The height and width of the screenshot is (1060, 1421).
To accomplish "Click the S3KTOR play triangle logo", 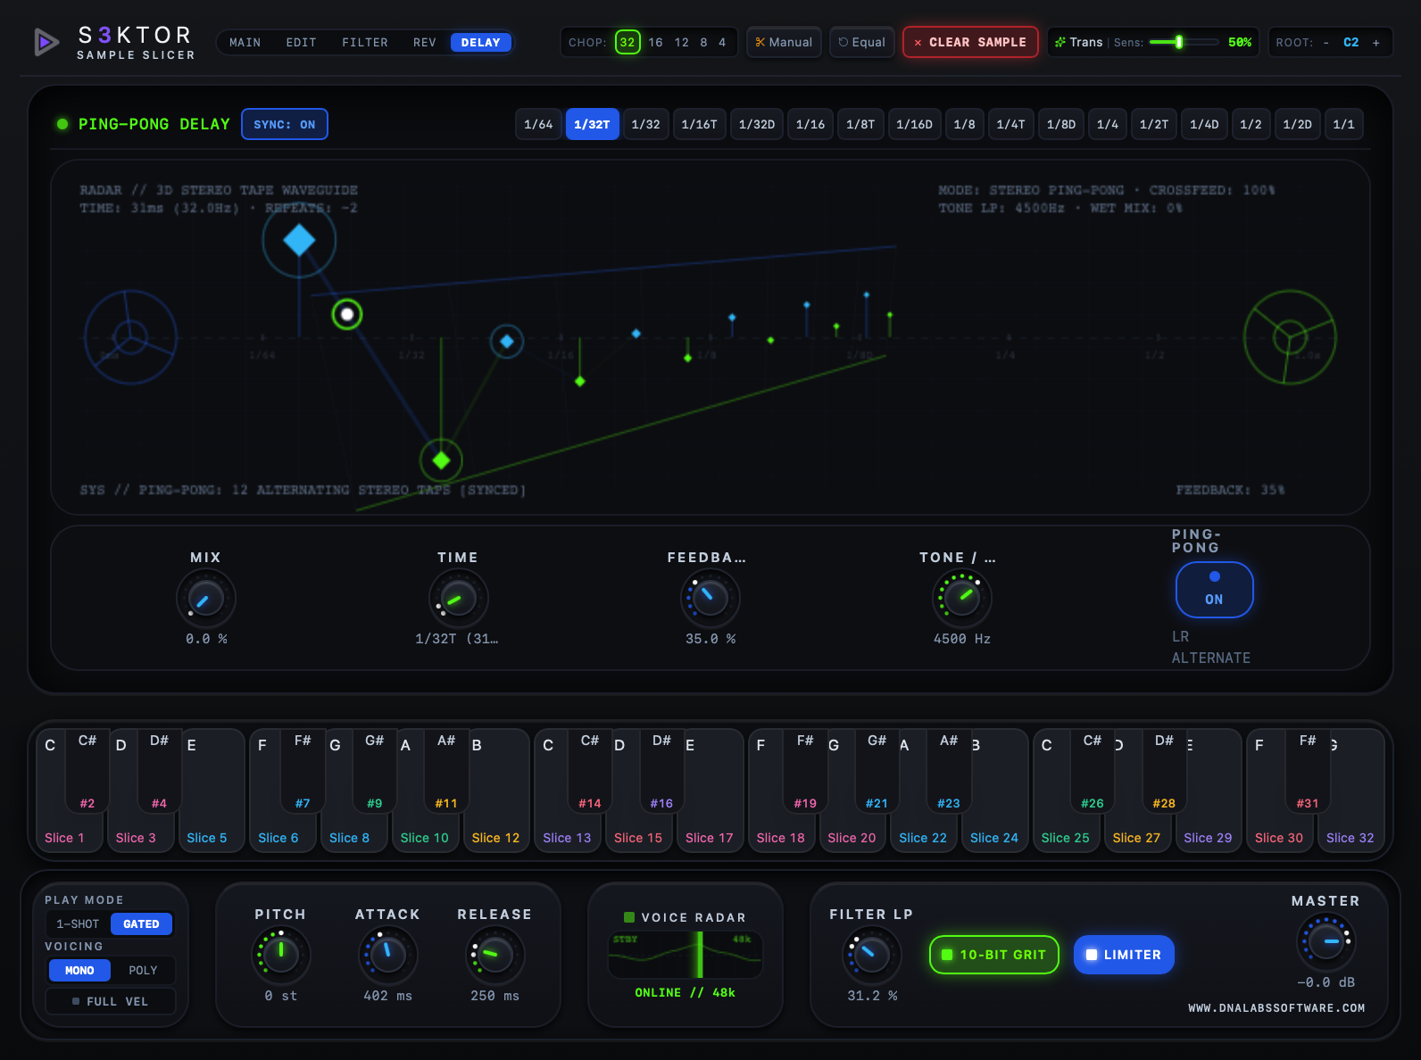I will (46, 42).
